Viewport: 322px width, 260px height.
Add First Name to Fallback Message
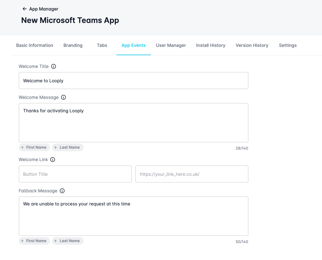coord(34,241)
